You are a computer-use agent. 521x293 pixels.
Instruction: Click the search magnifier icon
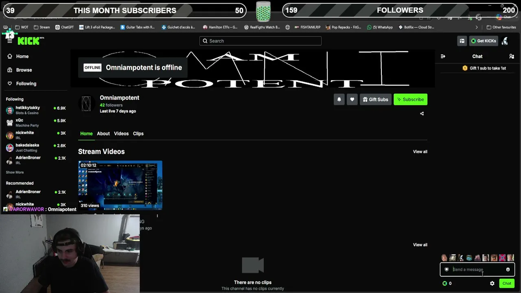(x=205, y=41)
